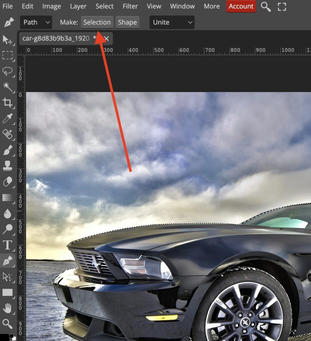Select the Hand tool

8,308
